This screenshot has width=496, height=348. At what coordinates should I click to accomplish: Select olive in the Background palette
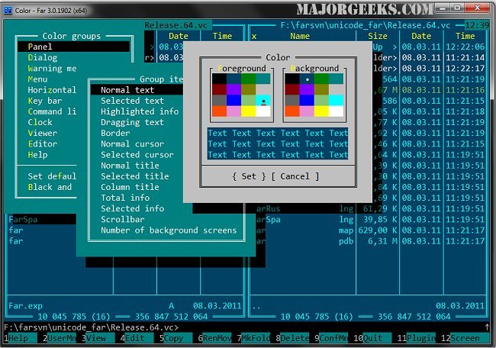321,89
